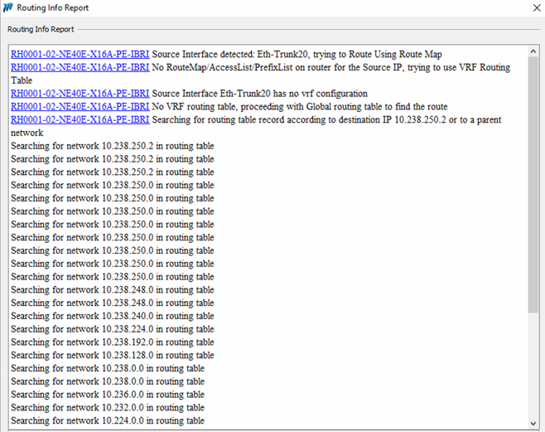Select router link on 'has no vrf configuration' line
This screenshot has height=432, width=545.
(80, 94)
